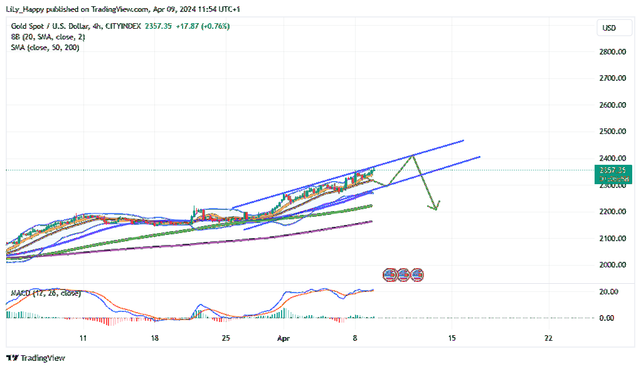
Task: Select the MACD (12, 26, close) indicator legend
Action: tap(46, 293)
